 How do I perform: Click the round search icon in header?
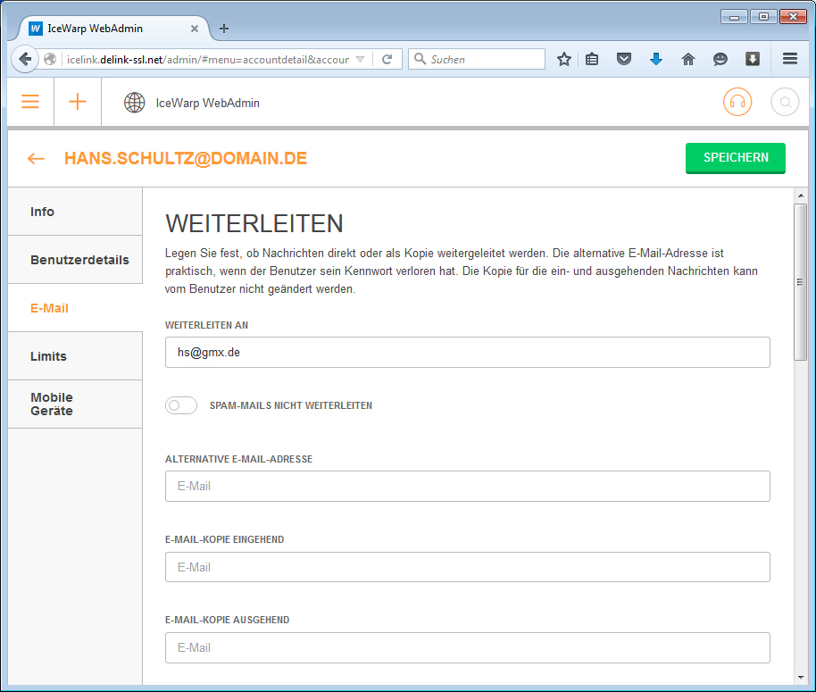coord(785,102)
